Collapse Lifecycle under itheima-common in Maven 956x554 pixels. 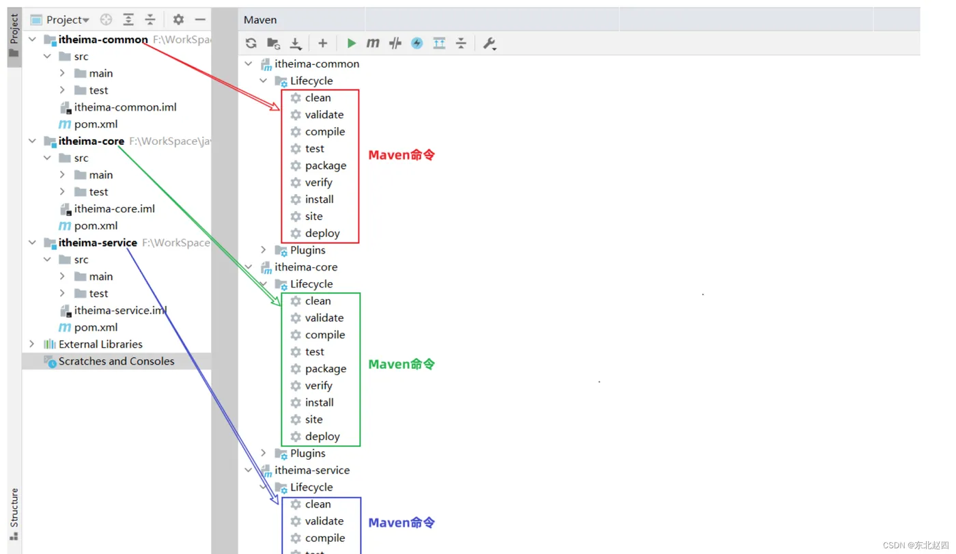click(264, 81)
